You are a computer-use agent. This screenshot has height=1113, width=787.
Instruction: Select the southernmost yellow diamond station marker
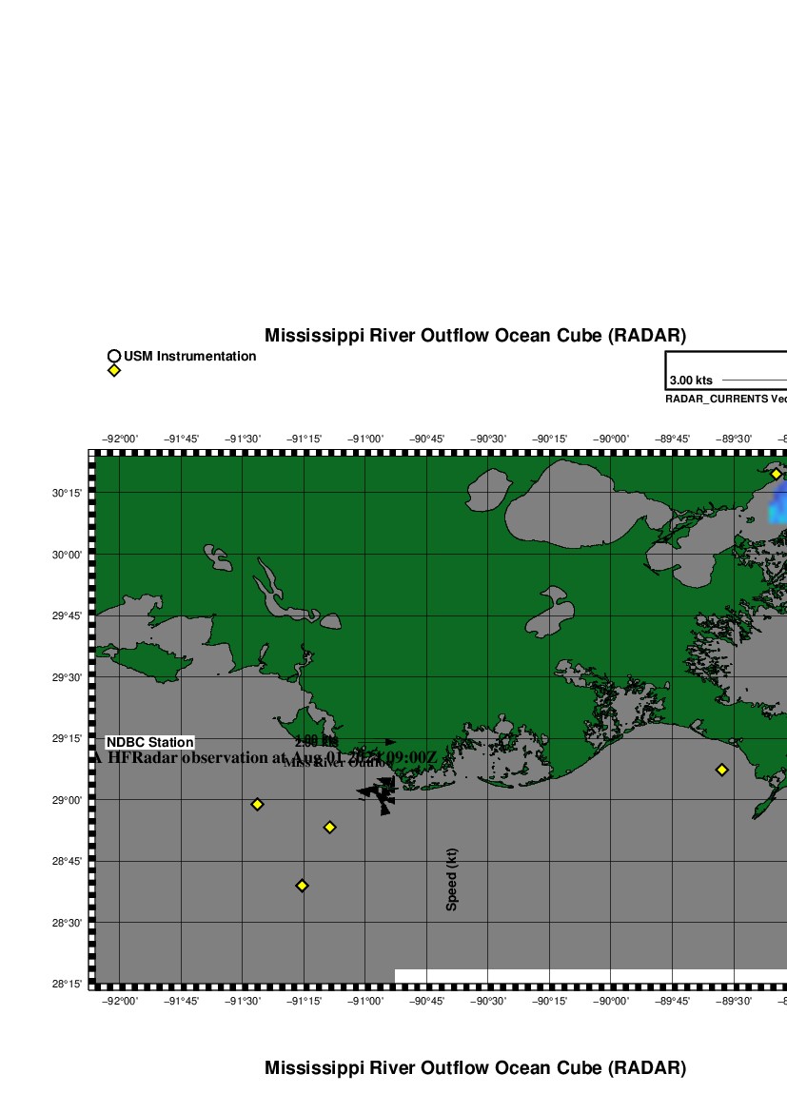click(302, 886)
